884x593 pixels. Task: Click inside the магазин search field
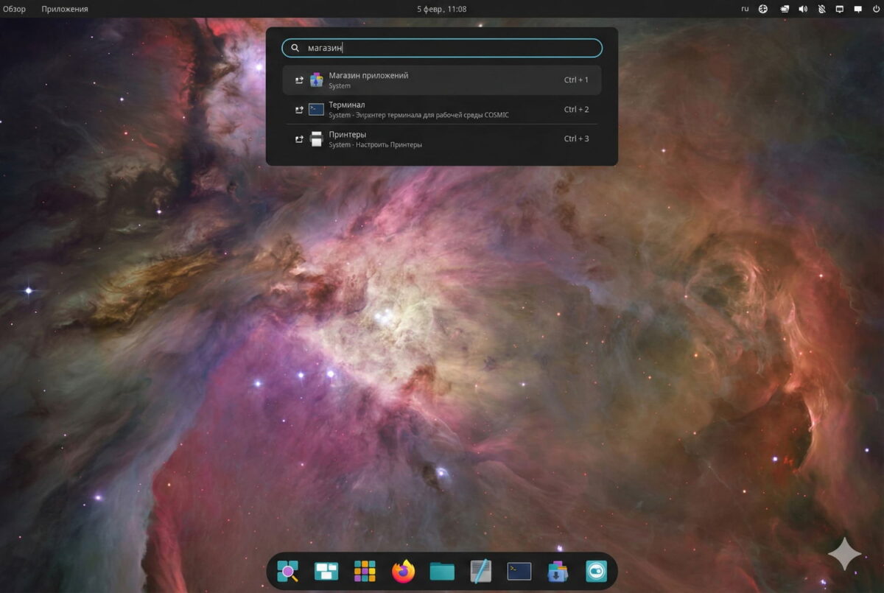click(441, 47)
